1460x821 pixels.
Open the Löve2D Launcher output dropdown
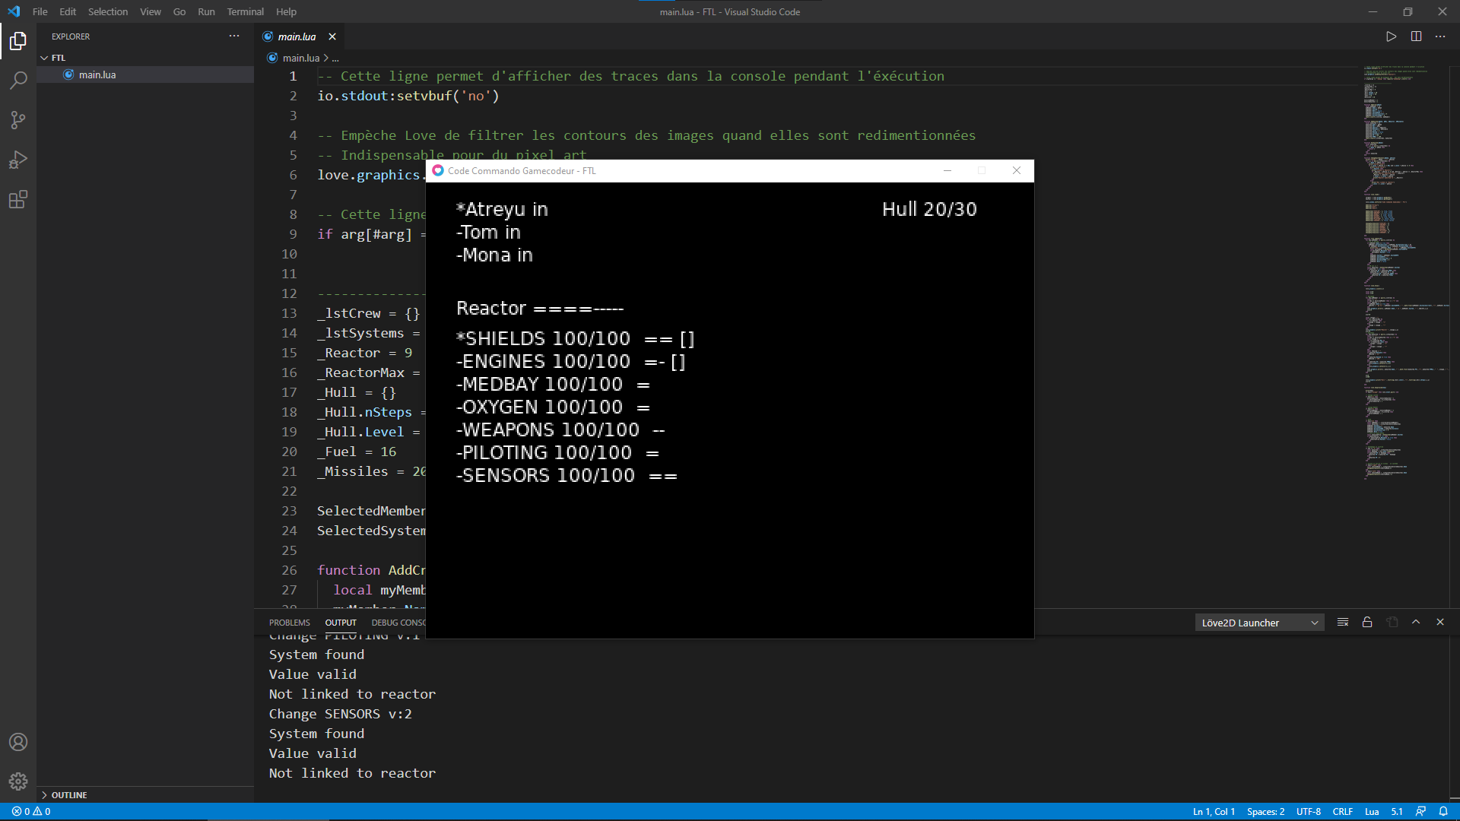1259,623
